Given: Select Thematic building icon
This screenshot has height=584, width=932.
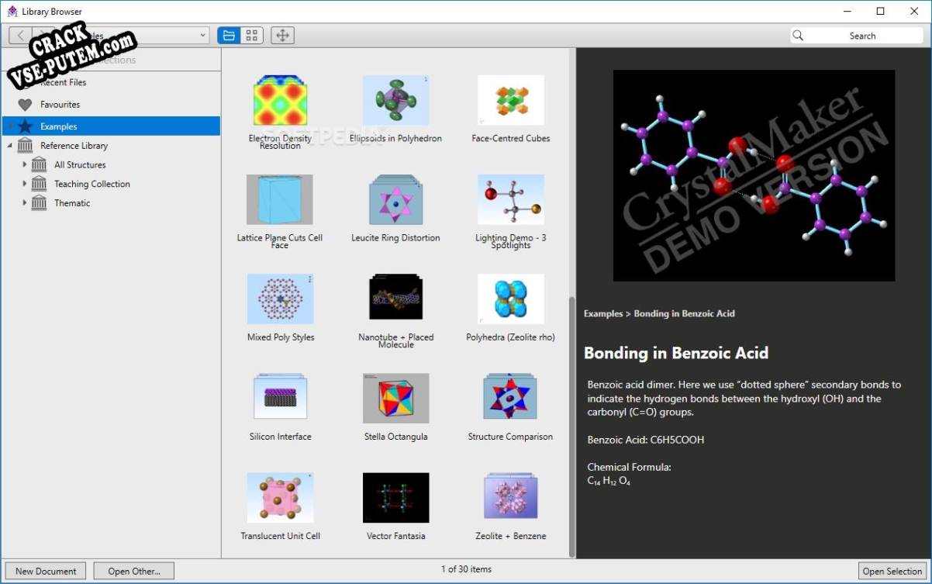Looking at the screenshot, I should tap(40, 203).
